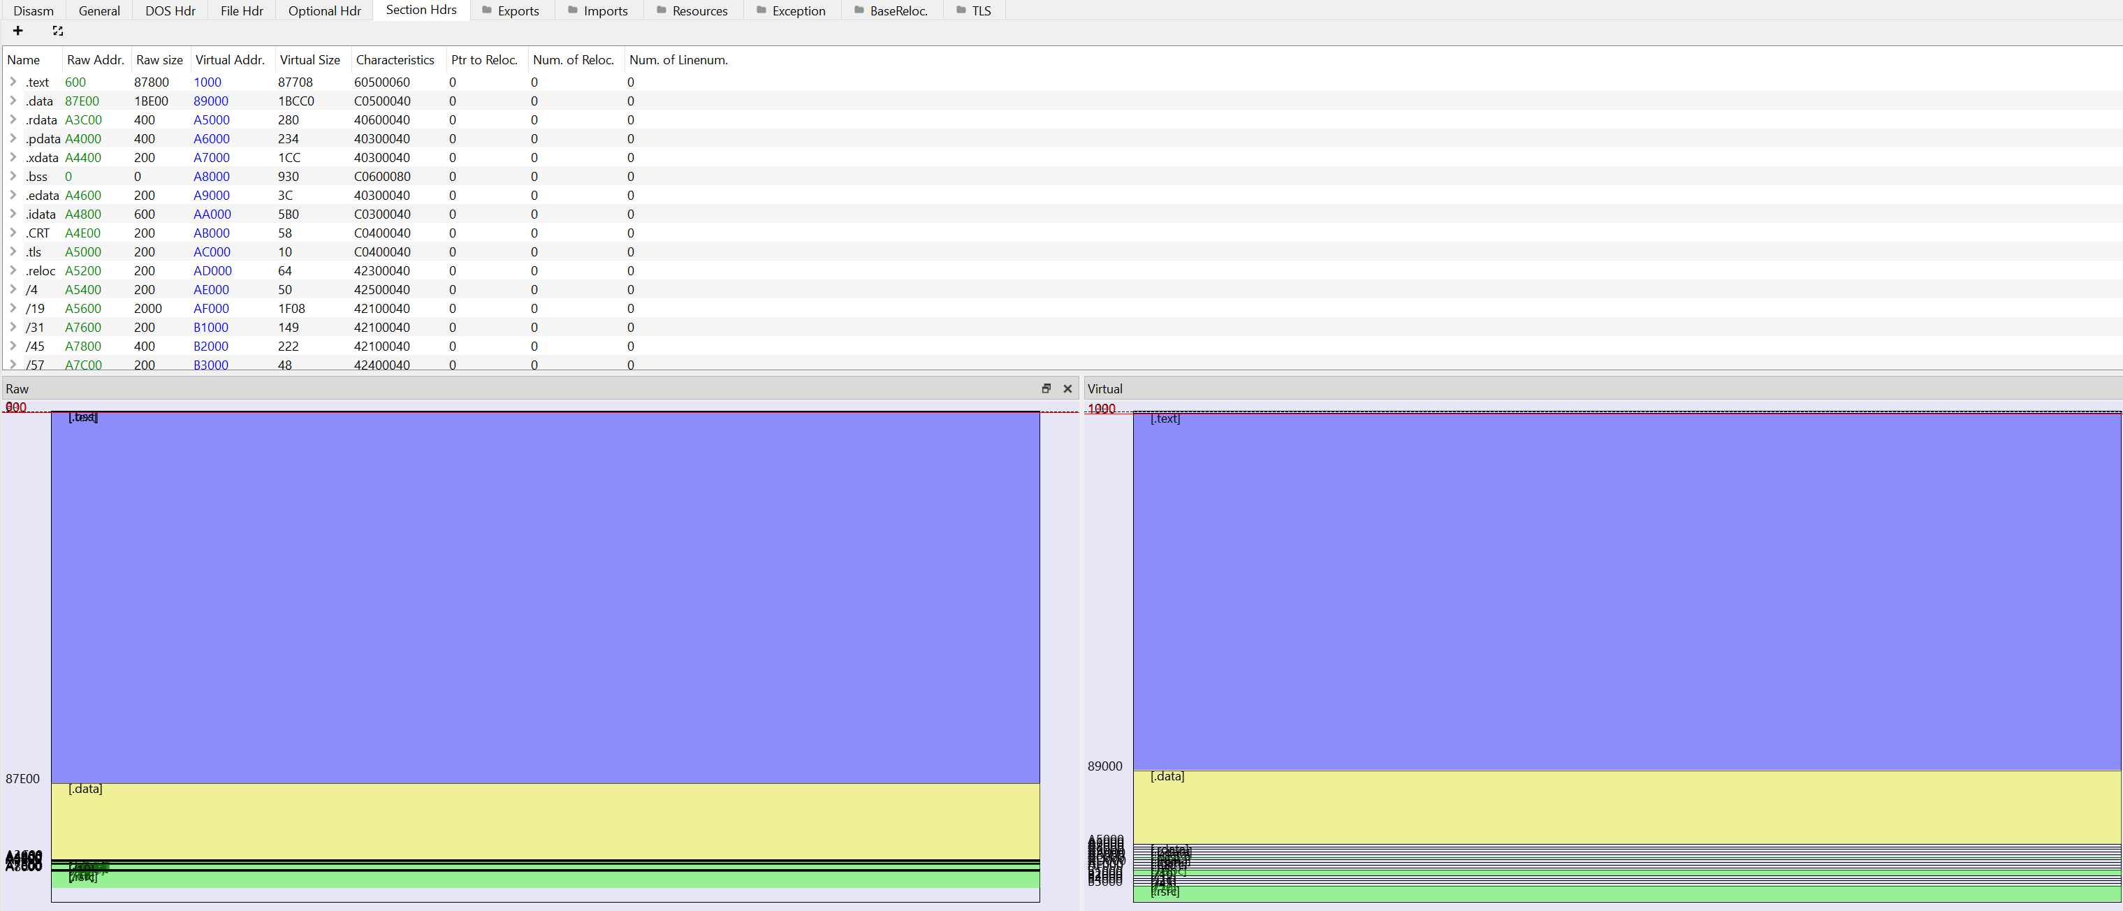The image size is (2123, 911).
Task: Click the Characteristics column header
Action: click(398, 59)
